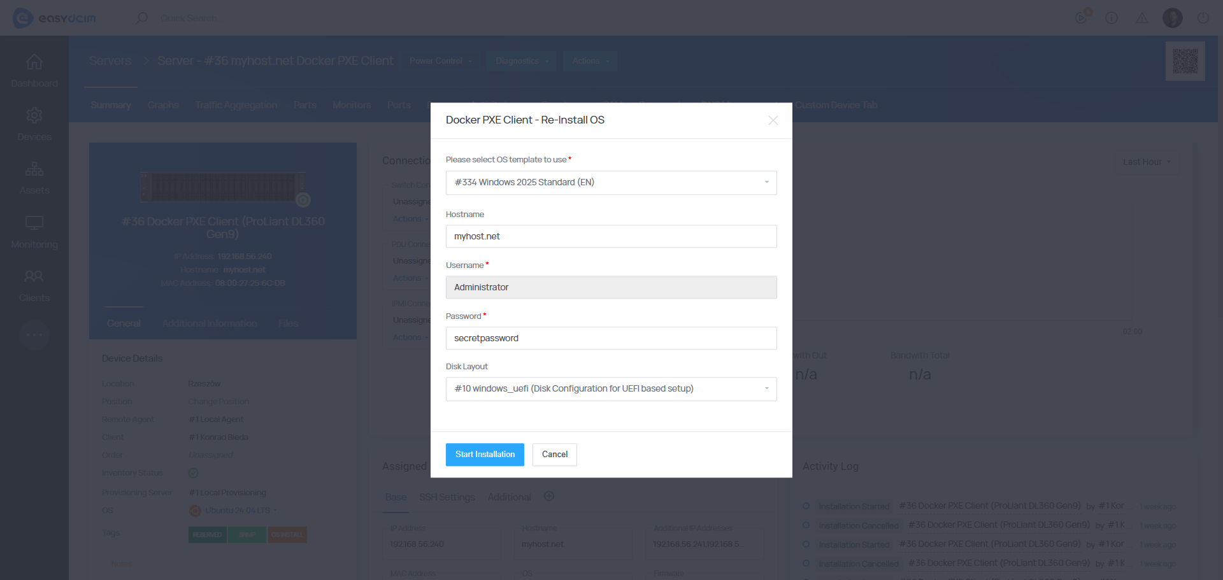
Task: Click the power logout icon
Action: click(1203, 18)
